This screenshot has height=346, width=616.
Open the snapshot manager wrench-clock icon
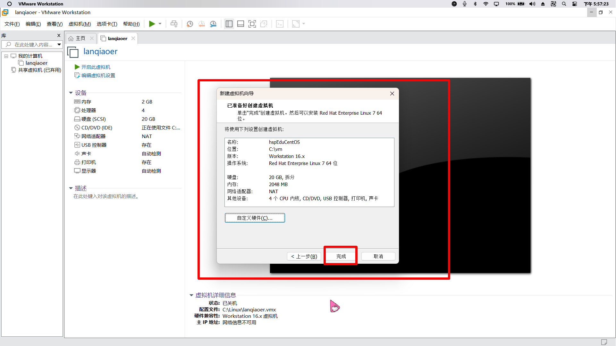(x=213, y=24)
